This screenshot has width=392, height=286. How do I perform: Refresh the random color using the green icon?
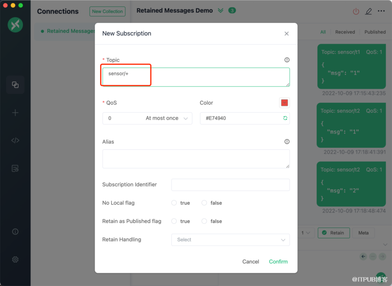pyautogui.click(x=285, y=118)
